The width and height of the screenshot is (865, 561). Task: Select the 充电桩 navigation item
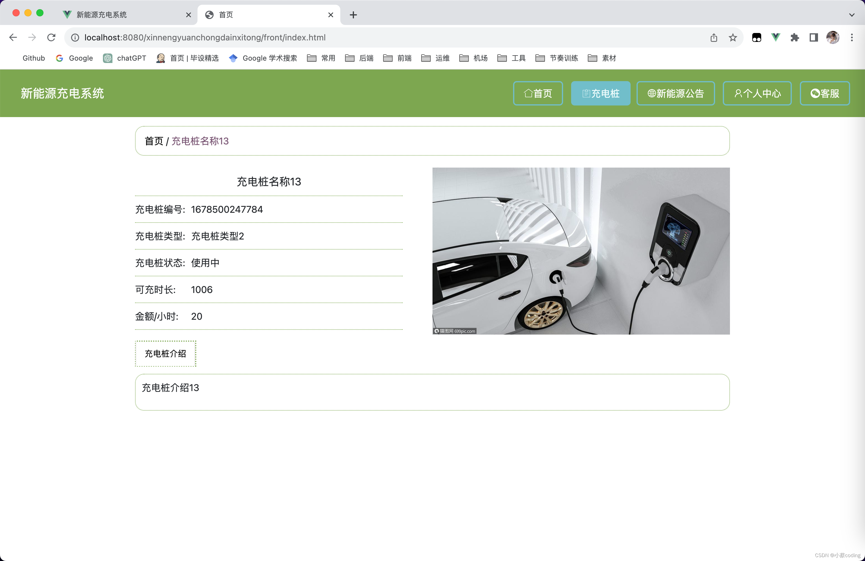601,93
